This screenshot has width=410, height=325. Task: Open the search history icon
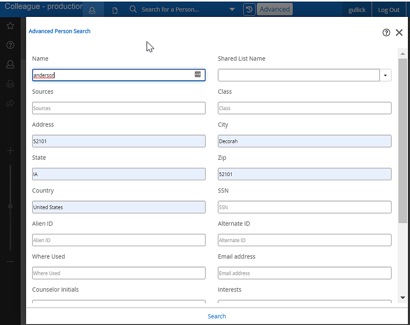[249, 9]
